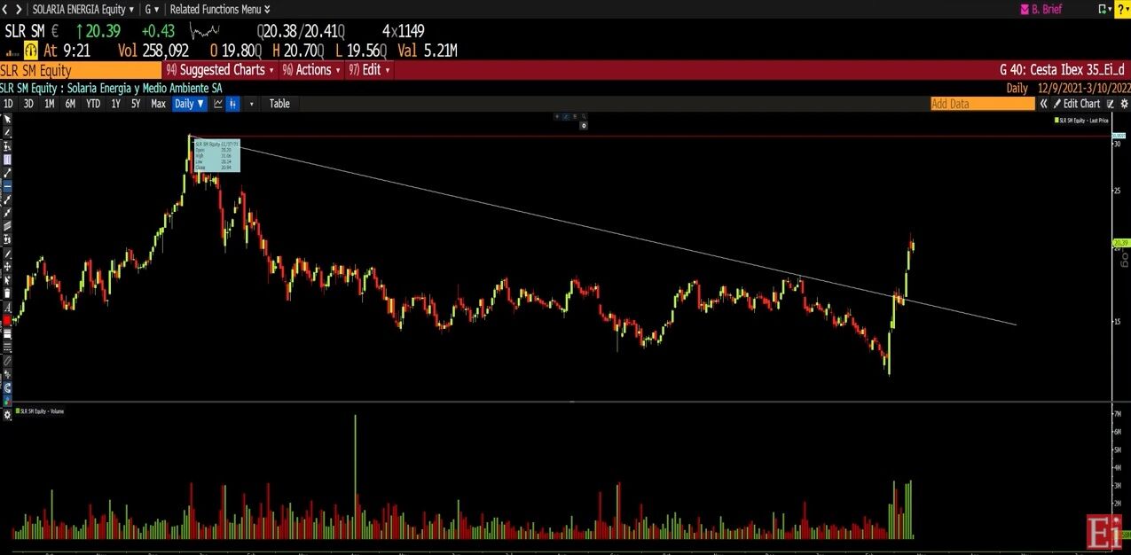Click the Val 5.21M value
Viewport: 1131px width, 555px height.
click(x=428, y=51)
